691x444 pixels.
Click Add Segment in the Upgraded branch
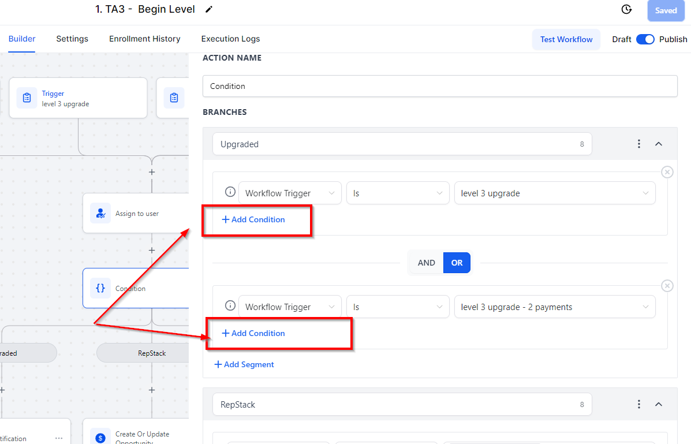pyautogui.click(x=244, y=365)
